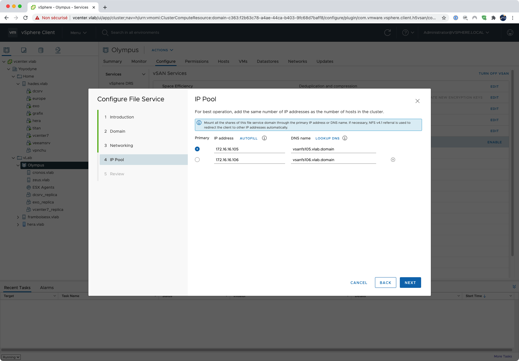Open the Storage inventory view icon
The image size is (519, 361).
(x=41, y=50)
